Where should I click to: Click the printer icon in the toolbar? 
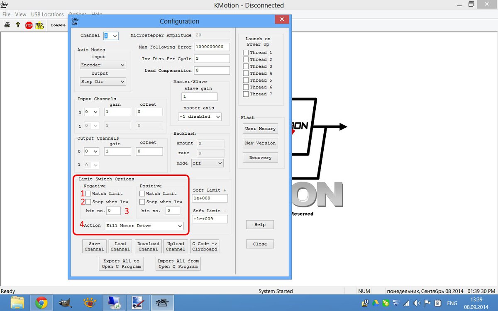[x=7, y=25]
